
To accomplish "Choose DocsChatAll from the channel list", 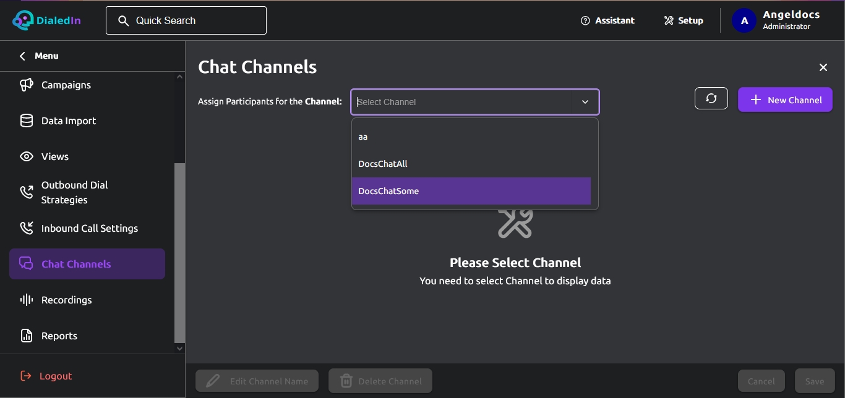I will pyautogui.click(x=471, y=164).
